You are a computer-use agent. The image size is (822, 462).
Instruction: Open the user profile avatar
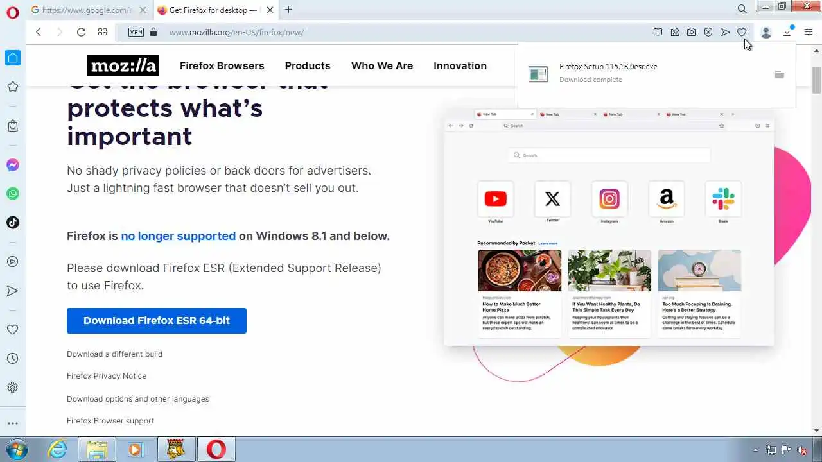[765, 32]
